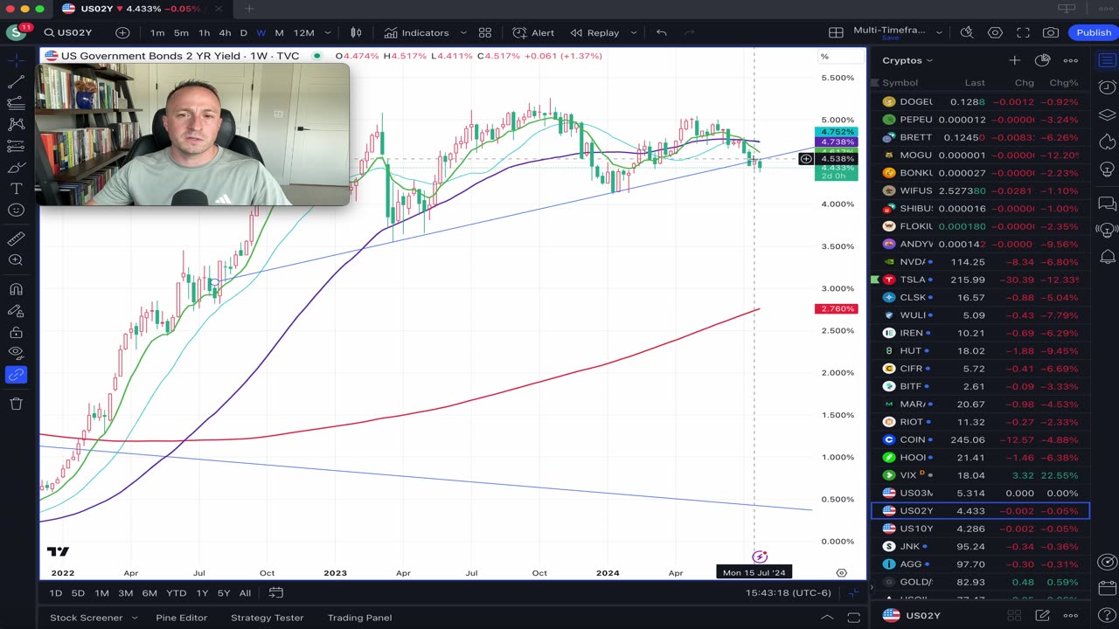Enter fullscreen mode

click(x=1023, y=33)
